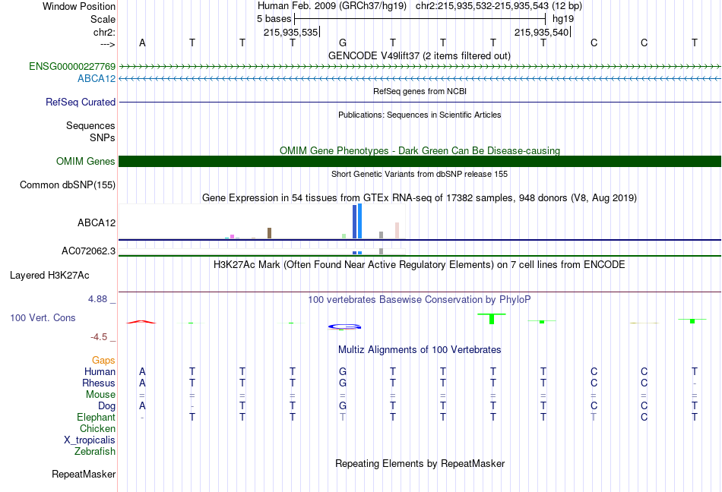Viewport: 722px width, 492px height.
Task: Click the 215,935,540 position marker
Action: [542, 32]
